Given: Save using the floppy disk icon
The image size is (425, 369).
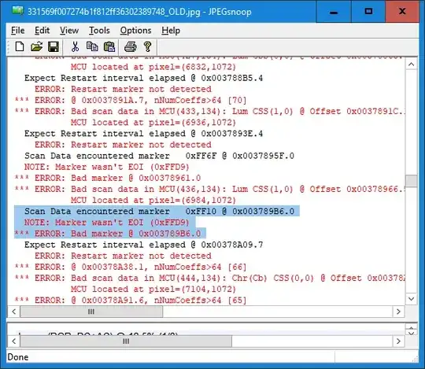Looking at the screenshot, I should coord(54,47).
